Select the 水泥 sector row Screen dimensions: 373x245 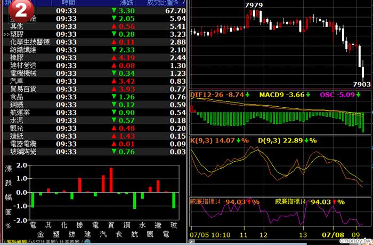94,120
